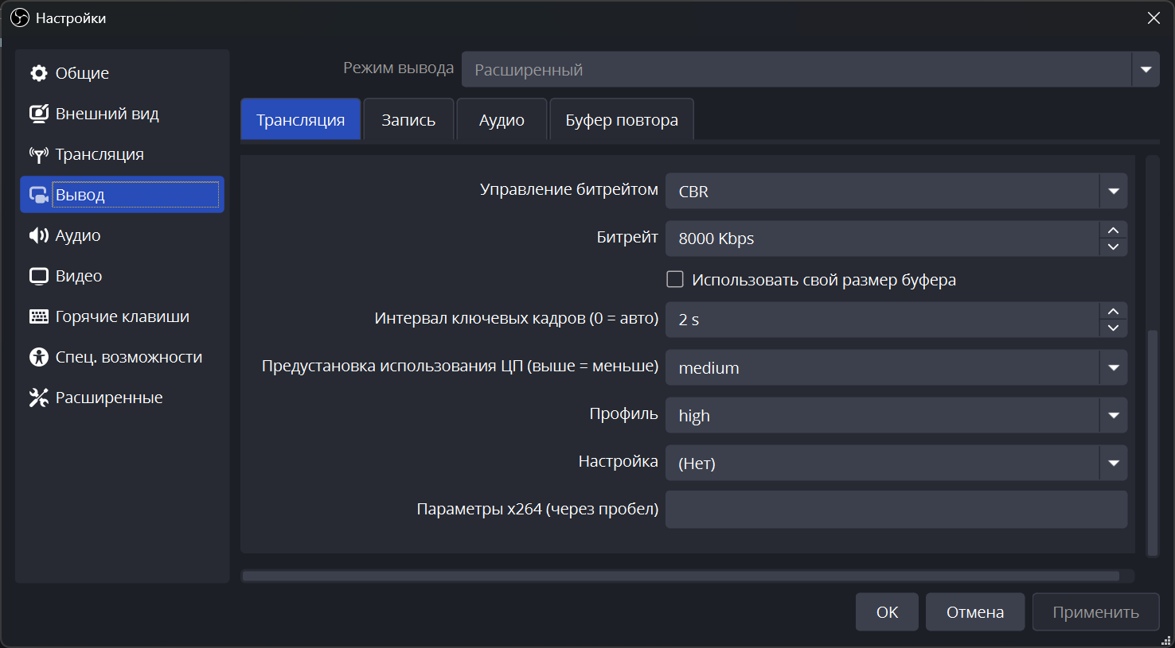Click the Параметры x264 input field
The image size is (1175, 648).
pos(896,510)
